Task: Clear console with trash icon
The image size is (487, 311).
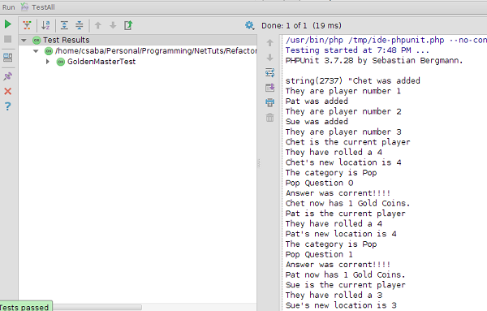Action: click(x=270, y=118)
